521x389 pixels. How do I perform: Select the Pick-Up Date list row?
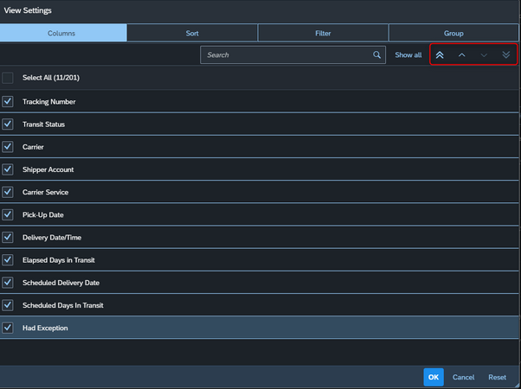point(260,214)
